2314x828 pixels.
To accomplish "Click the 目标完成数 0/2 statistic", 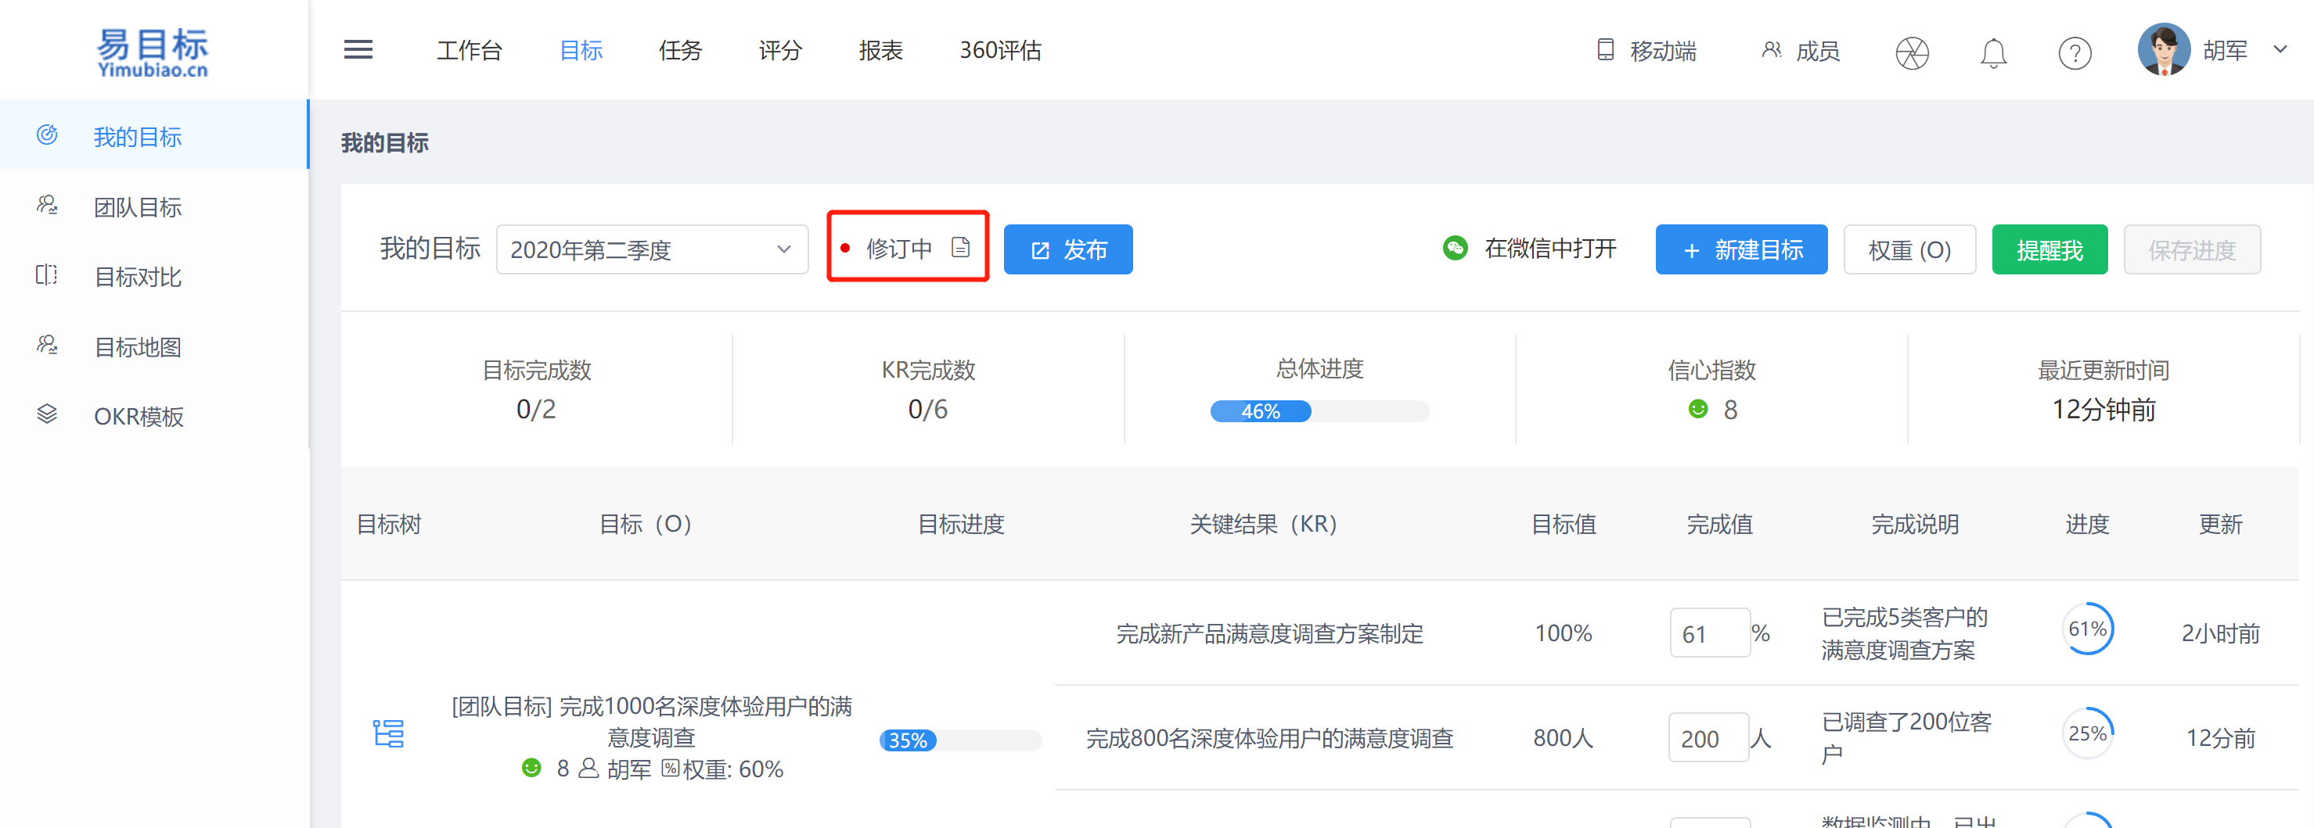I will point(536,389).
